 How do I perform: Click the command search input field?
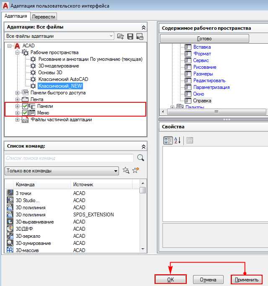tap(69, 158)
